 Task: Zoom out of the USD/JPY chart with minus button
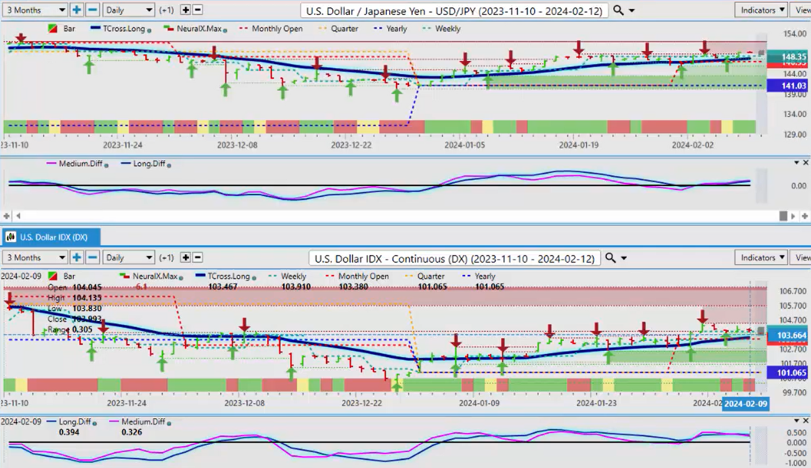(x=93, y=10)
